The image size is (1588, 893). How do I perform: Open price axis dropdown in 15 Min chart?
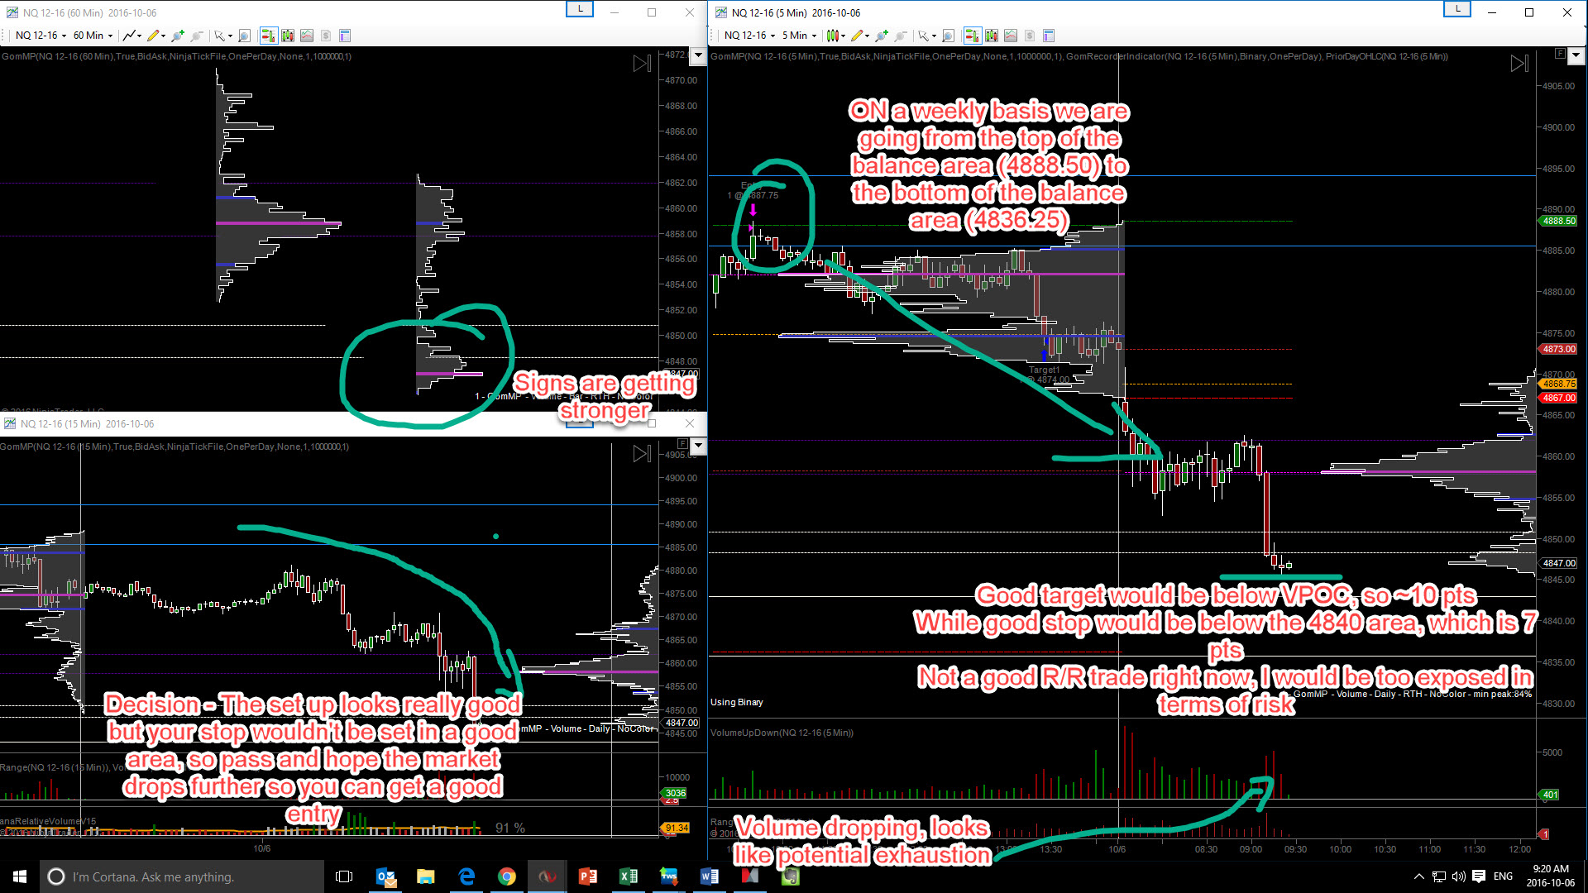tap(698, 446)
